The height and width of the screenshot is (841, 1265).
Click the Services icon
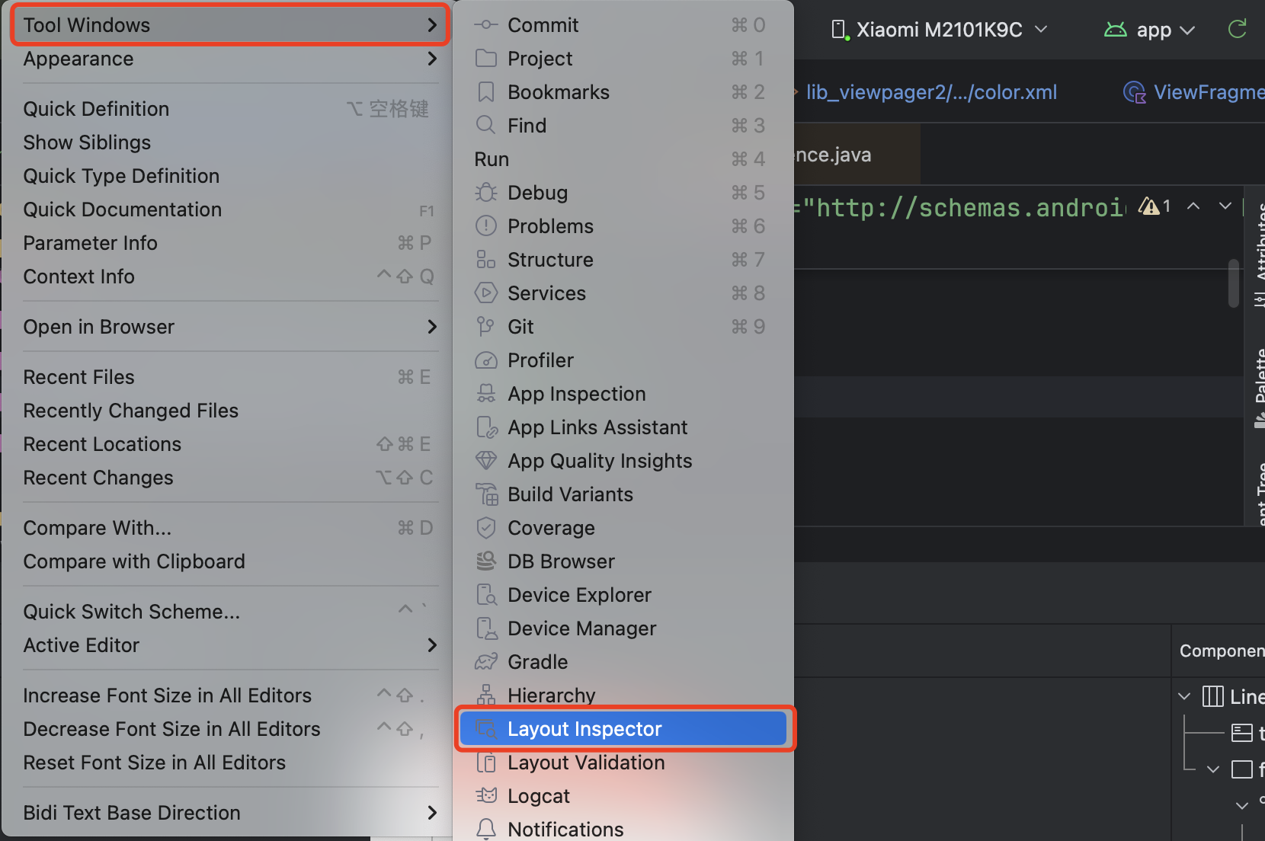point(485,293)
